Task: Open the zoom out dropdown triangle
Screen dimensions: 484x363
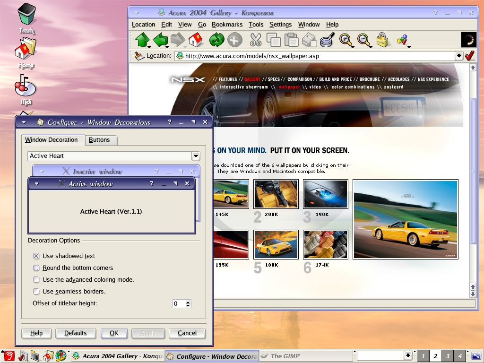Action: coord(371,47)
